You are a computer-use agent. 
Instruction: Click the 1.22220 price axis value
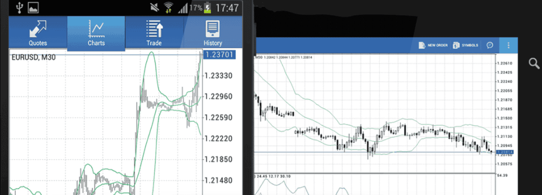tap(219, 138)
